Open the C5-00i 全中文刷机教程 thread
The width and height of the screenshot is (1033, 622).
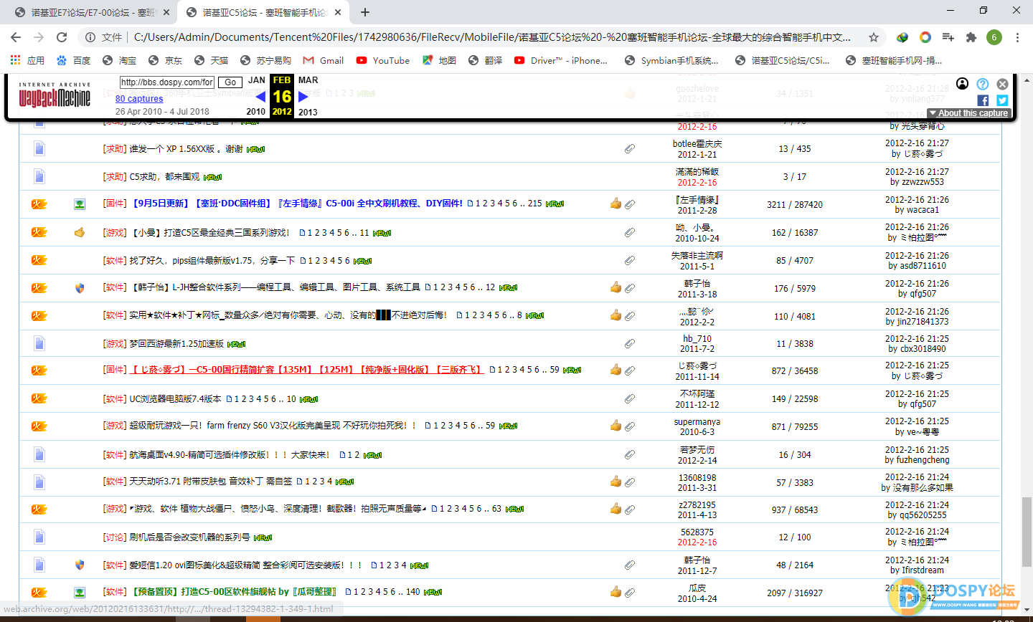[298, 204]
